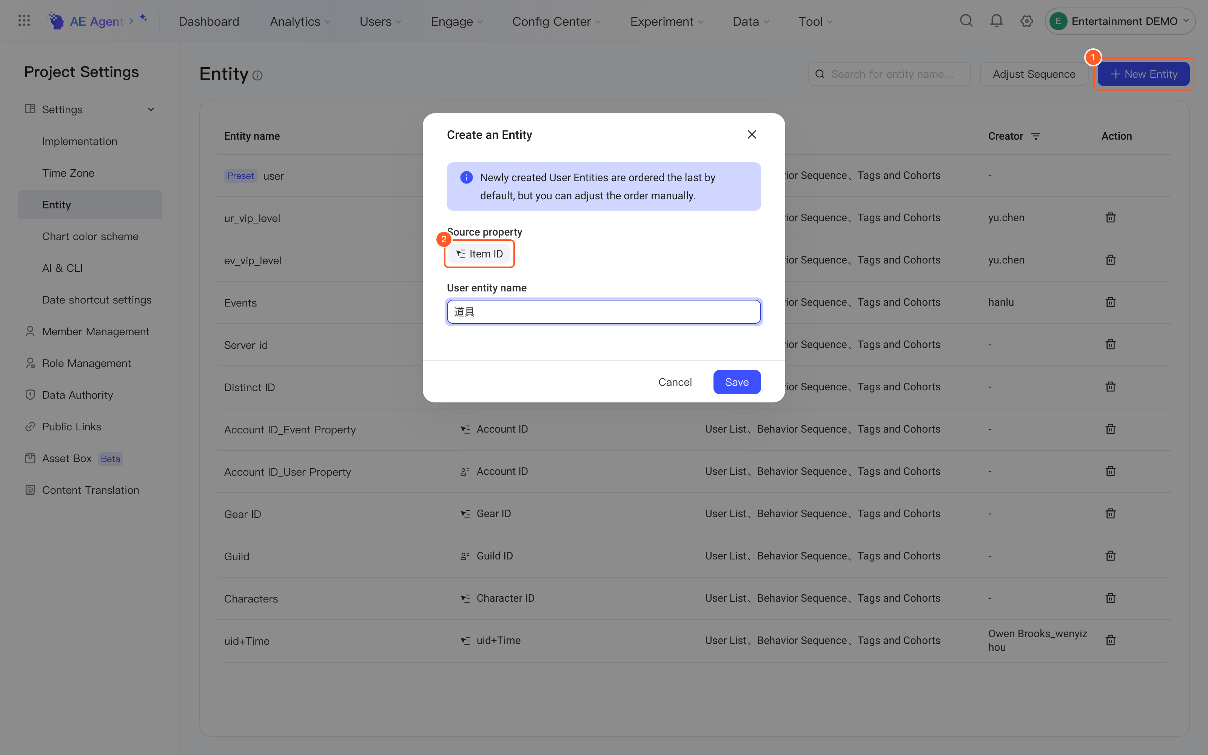Close the Create an Entity dialog

click(x=752, y=134)
